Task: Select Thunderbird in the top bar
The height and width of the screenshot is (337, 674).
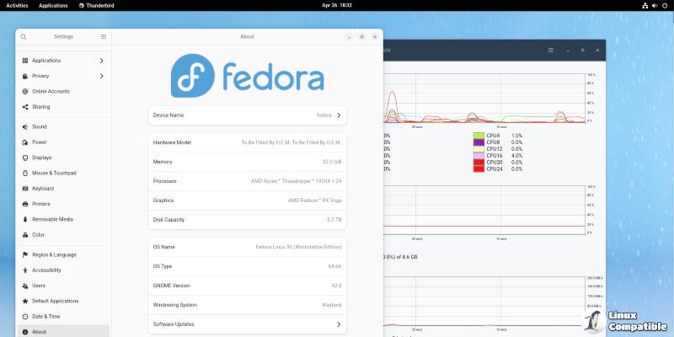Action: click(x=97, y=5)
